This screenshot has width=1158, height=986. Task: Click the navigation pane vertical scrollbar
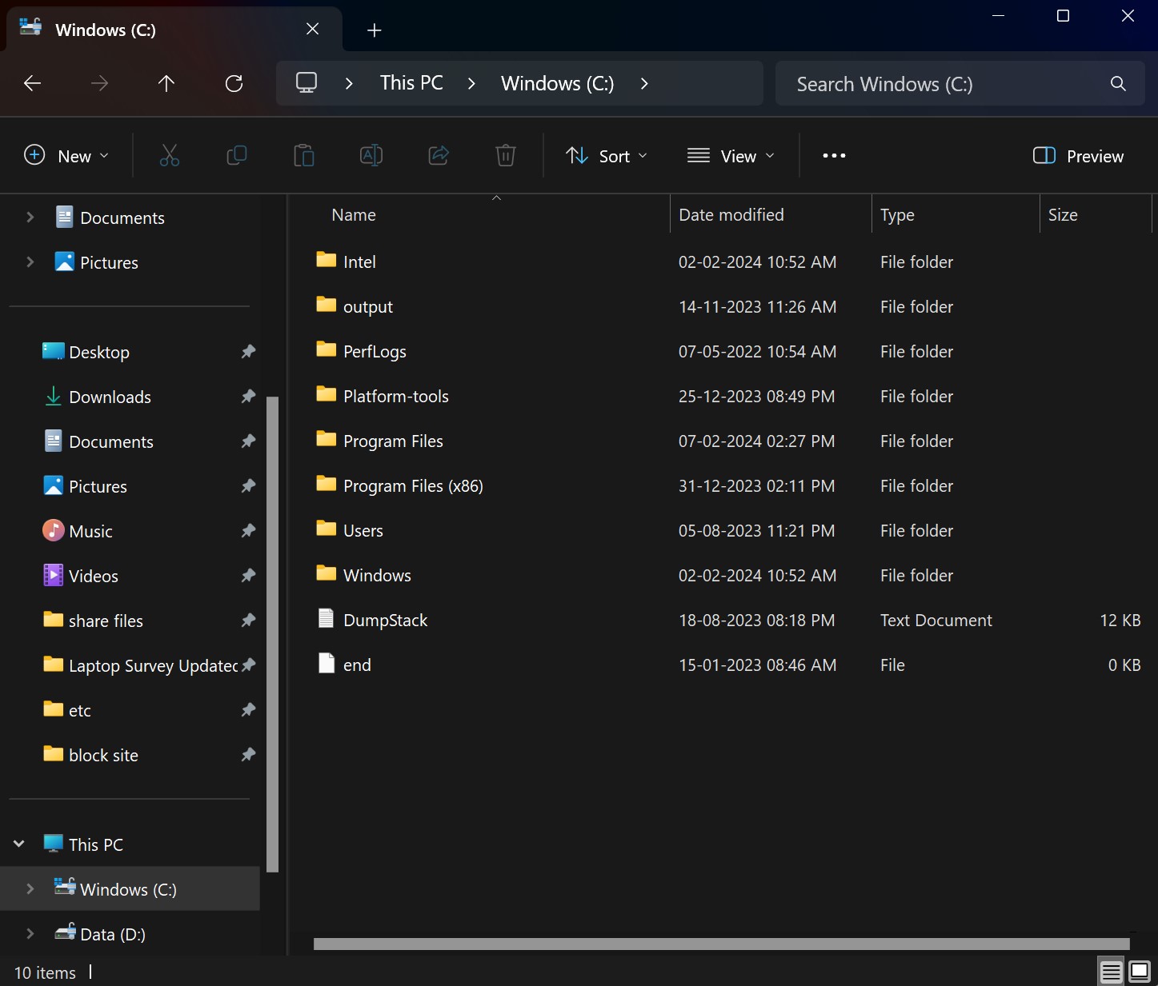coord(272,633)
